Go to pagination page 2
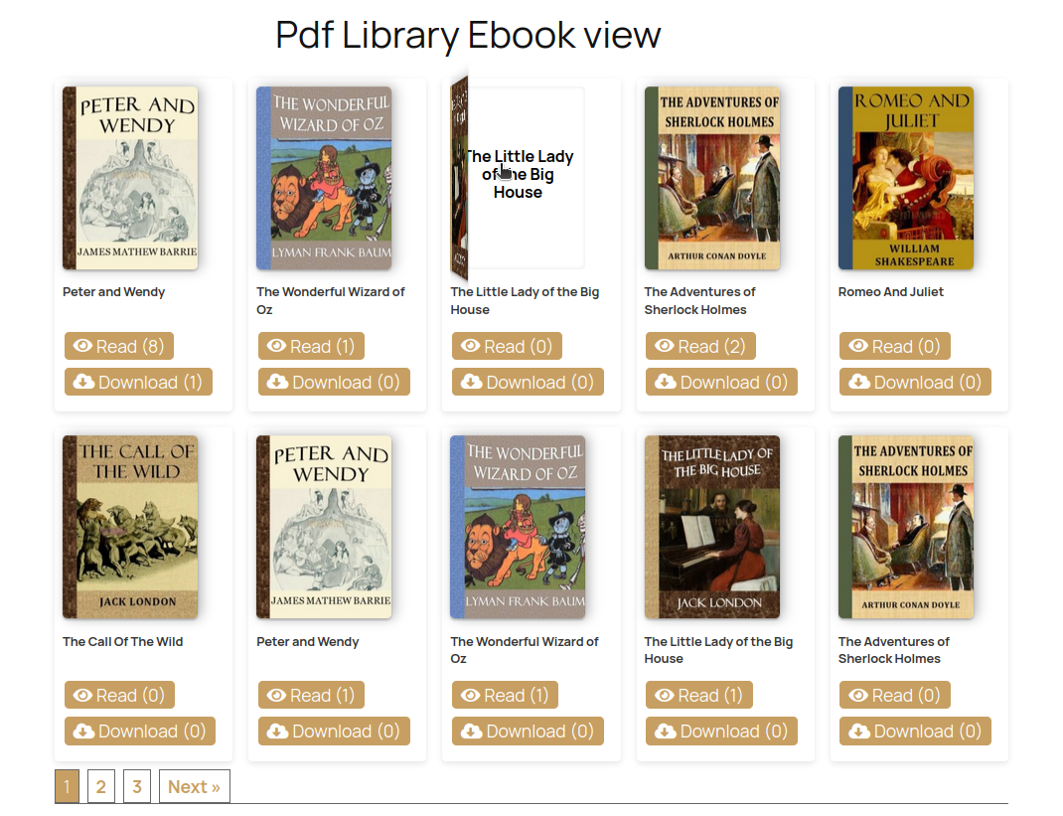 coord(101,787)
